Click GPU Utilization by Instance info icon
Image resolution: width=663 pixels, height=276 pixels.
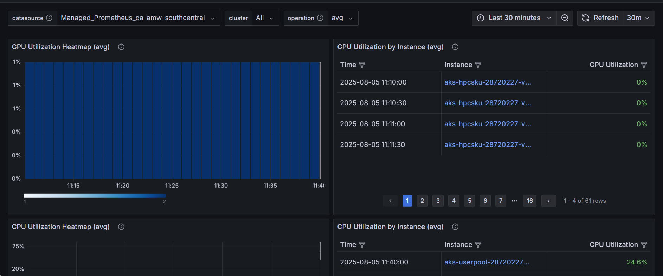[x=455, y=47]
